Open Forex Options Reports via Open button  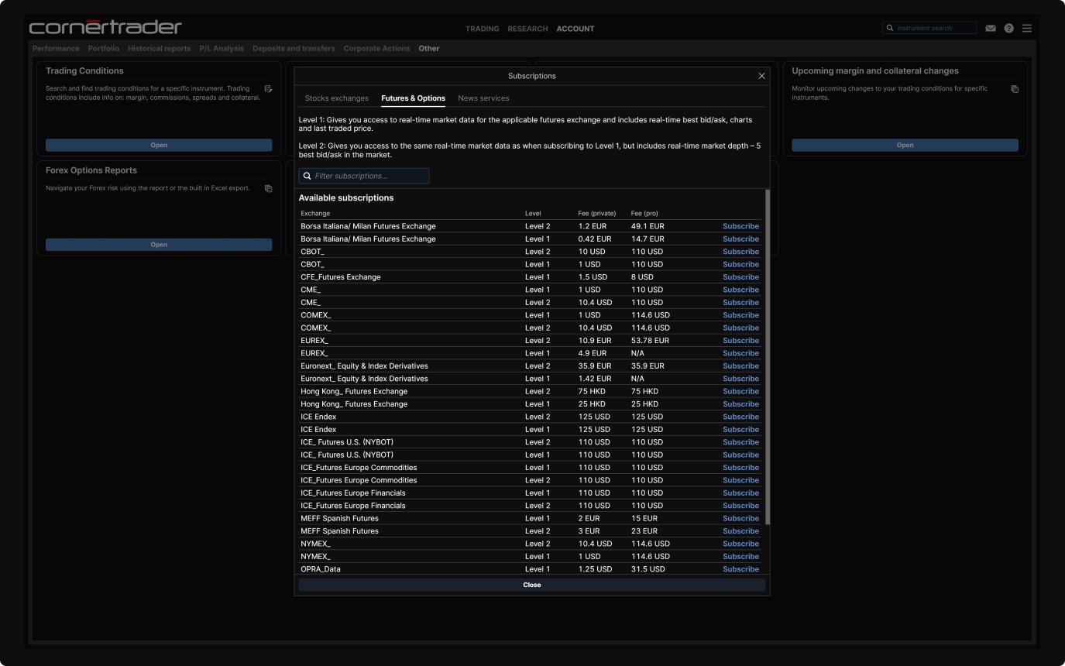(159, 245)
